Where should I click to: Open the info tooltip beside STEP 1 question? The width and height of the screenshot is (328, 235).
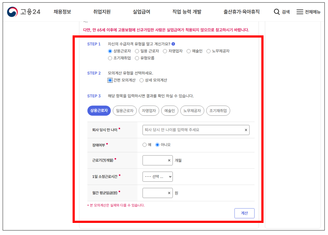(174, 44)
